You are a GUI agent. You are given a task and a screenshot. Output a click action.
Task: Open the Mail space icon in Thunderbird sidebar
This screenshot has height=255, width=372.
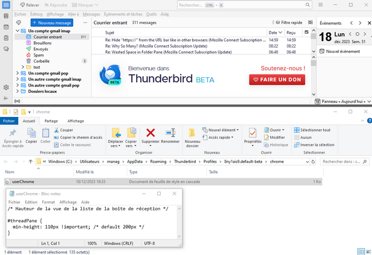[x=6, y=5]
